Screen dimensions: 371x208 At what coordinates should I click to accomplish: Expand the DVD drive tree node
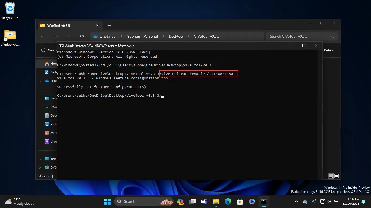(40, 168)
